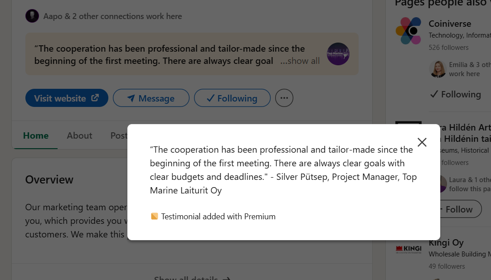Click Emilia's profile avatar
The width and height of the screenshot is (491, 280).
(x=438, y=69)
